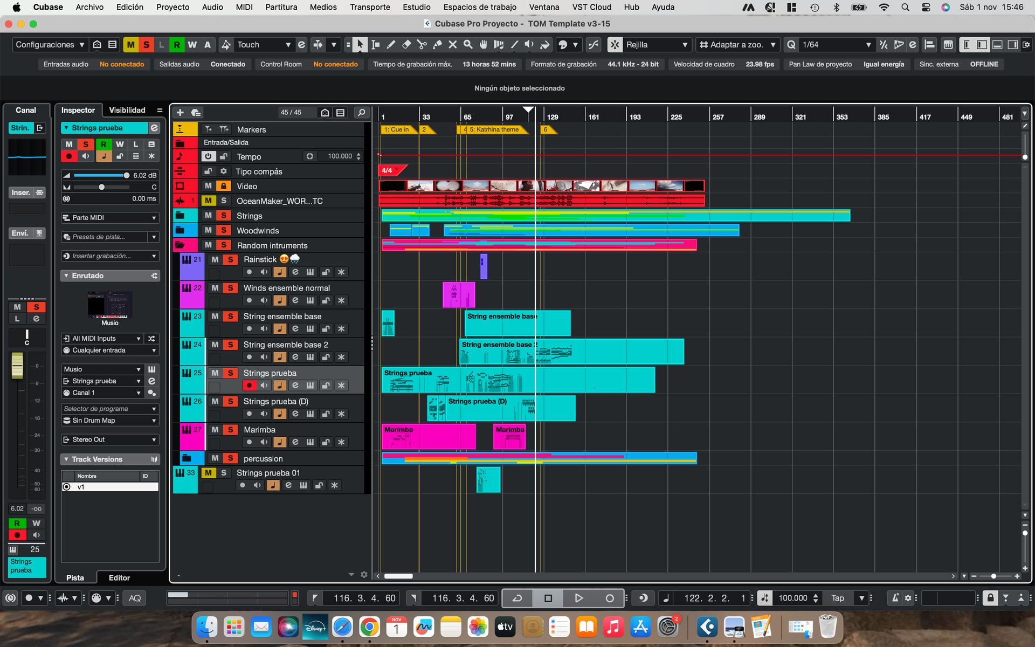
Task: Open the Transporte menu
Action: (x=370, y=7)
